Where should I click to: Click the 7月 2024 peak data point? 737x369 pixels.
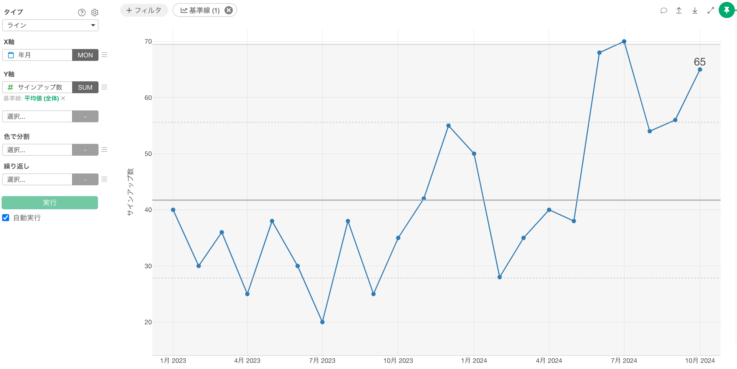coord(624,41)
